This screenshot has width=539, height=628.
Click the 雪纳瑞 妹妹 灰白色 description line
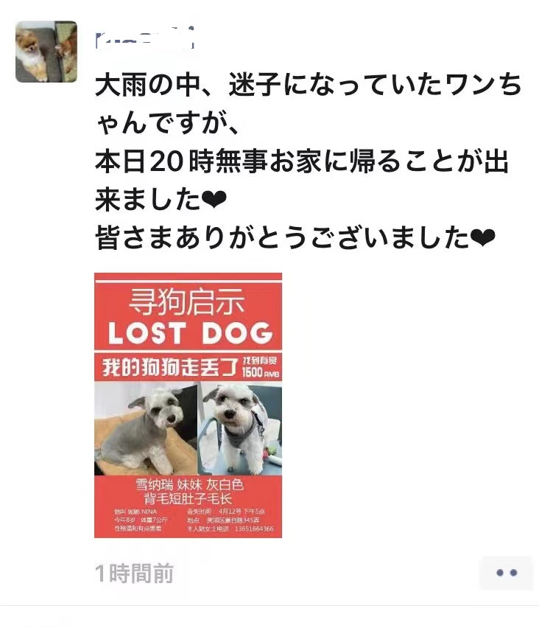click(x=190, y=484)
